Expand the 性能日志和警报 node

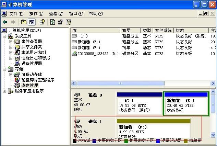pos(11,58)
